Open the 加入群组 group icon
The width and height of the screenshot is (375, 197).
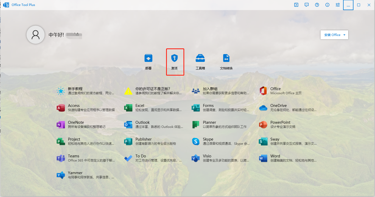pyautogui.click(x=196, y=91)
